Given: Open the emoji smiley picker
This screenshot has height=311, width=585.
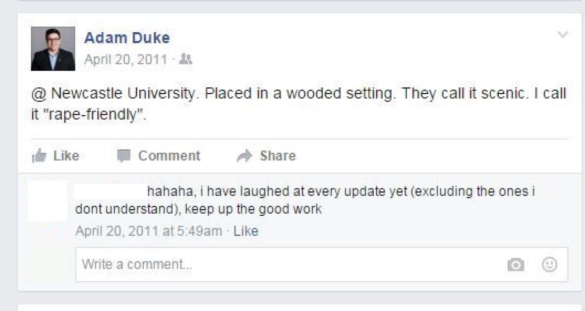Looking at the screenshot, I should [x=550, y=265].
